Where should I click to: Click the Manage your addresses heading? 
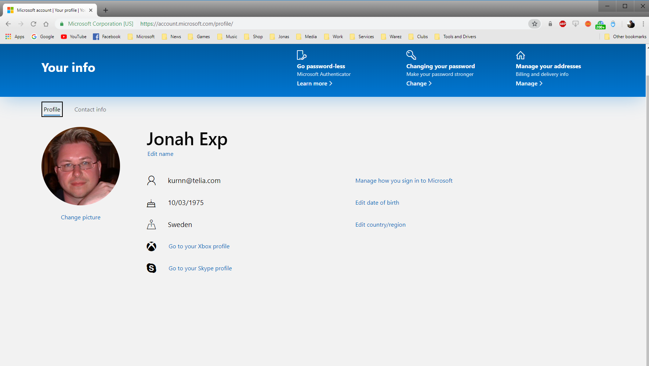coord(548,66)
